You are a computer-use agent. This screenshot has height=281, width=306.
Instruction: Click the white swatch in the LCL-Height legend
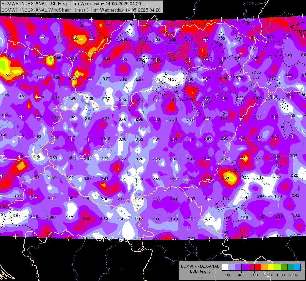pyautogui.click(x=225, y=267)
